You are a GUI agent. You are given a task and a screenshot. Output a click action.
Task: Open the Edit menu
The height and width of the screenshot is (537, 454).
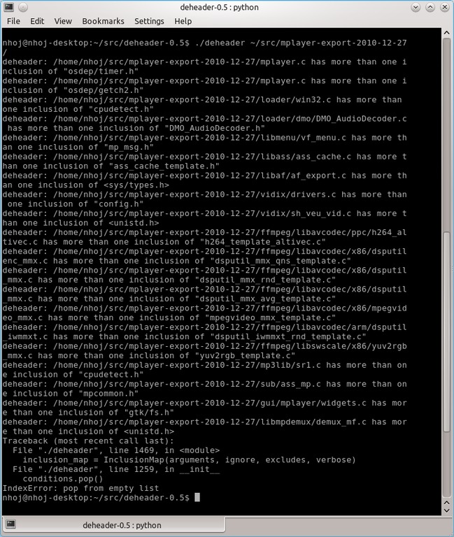click(x=37, y=21)
